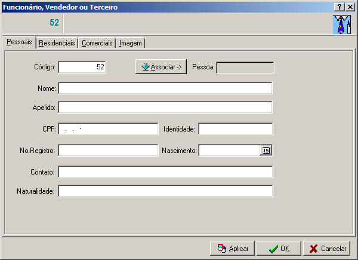Click the CPF masked field
The image size is (358, 260).
[x=107, y=129]
